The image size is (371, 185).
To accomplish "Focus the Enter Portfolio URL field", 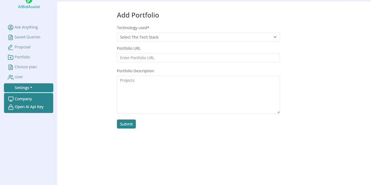I will pos(198,58).
